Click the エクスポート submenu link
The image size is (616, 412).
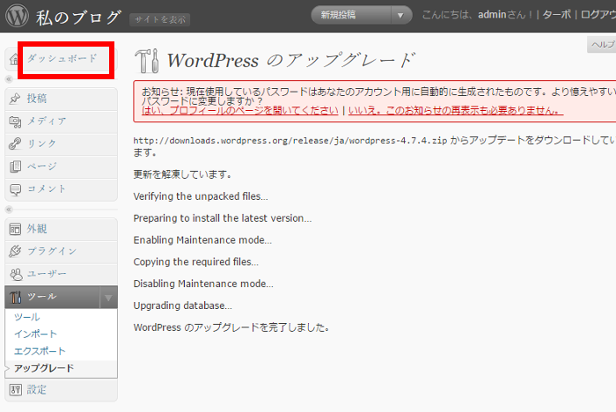[x=40, y=351]
